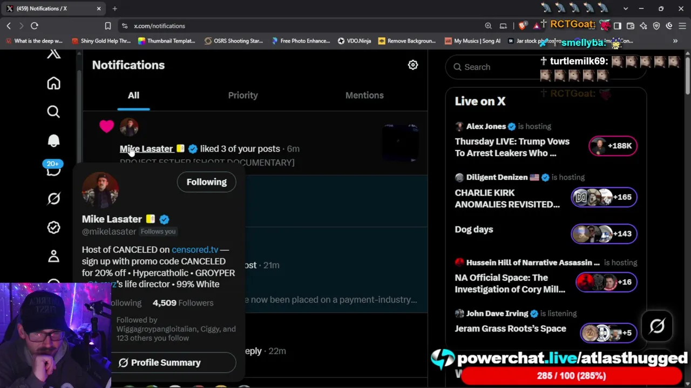This screenshot has width=691, height=388.
Task: Toggle the browser sidebar panel icon
Action: [x=618, y=26]
